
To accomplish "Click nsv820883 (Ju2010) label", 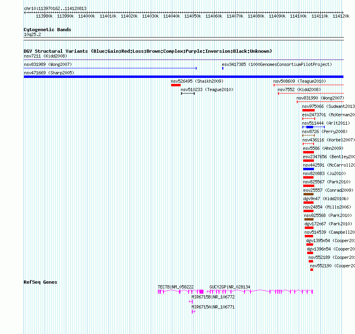I will pos(324,173).
